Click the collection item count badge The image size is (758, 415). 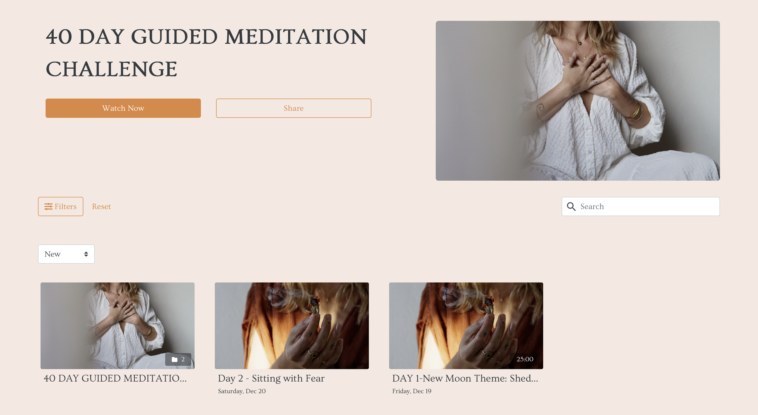click(178, 359)
